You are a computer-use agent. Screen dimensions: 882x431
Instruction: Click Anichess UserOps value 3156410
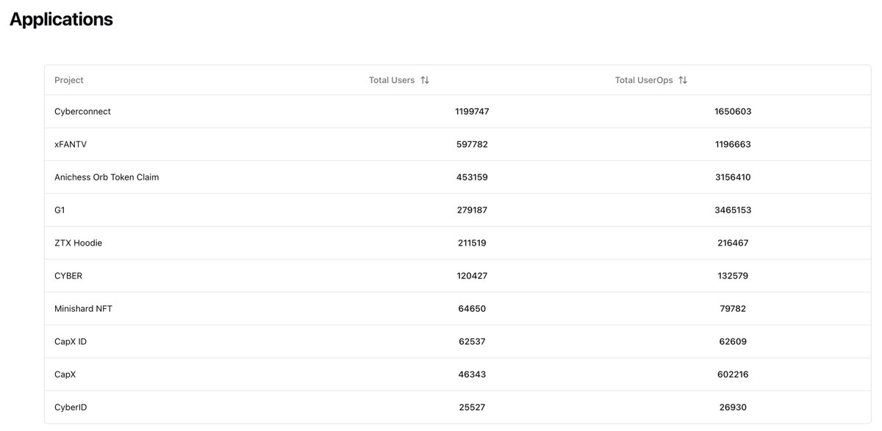[x=733, y=177]
